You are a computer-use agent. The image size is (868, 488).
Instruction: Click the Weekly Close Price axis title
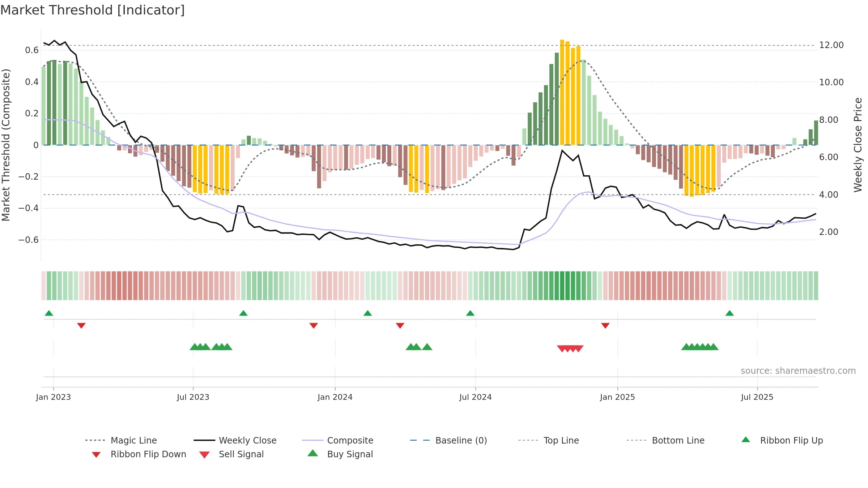(858, 145)
